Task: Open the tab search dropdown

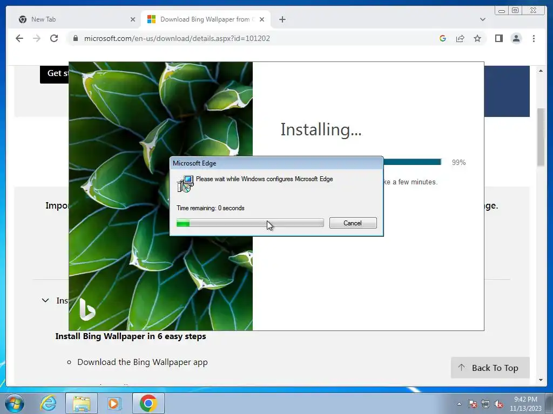Action: point(482,19)
